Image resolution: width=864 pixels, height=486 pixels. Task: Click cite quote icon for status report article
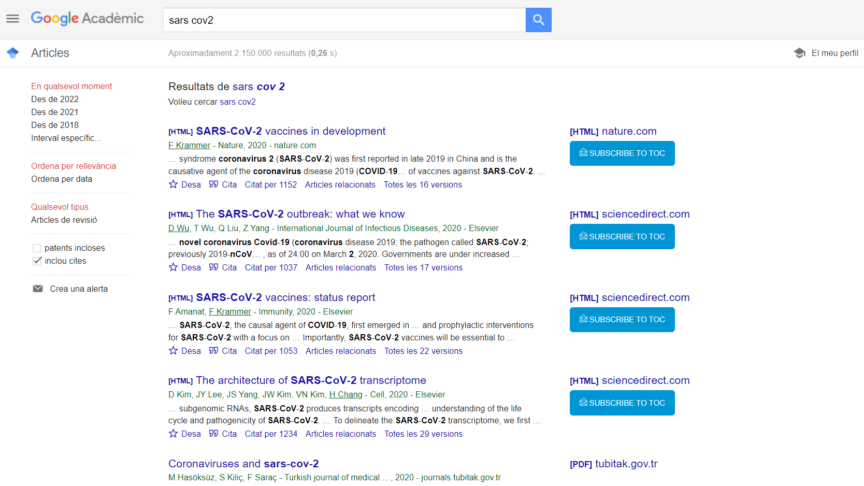tap(213, 351)
